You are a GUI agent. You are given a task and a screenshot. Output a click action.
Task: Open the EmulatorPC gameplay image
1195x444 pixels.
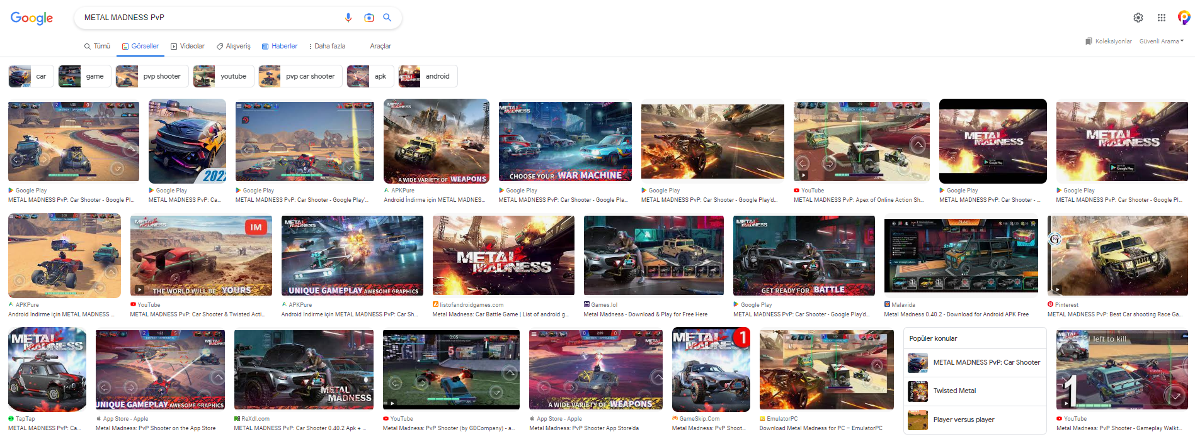click(826, 370)
